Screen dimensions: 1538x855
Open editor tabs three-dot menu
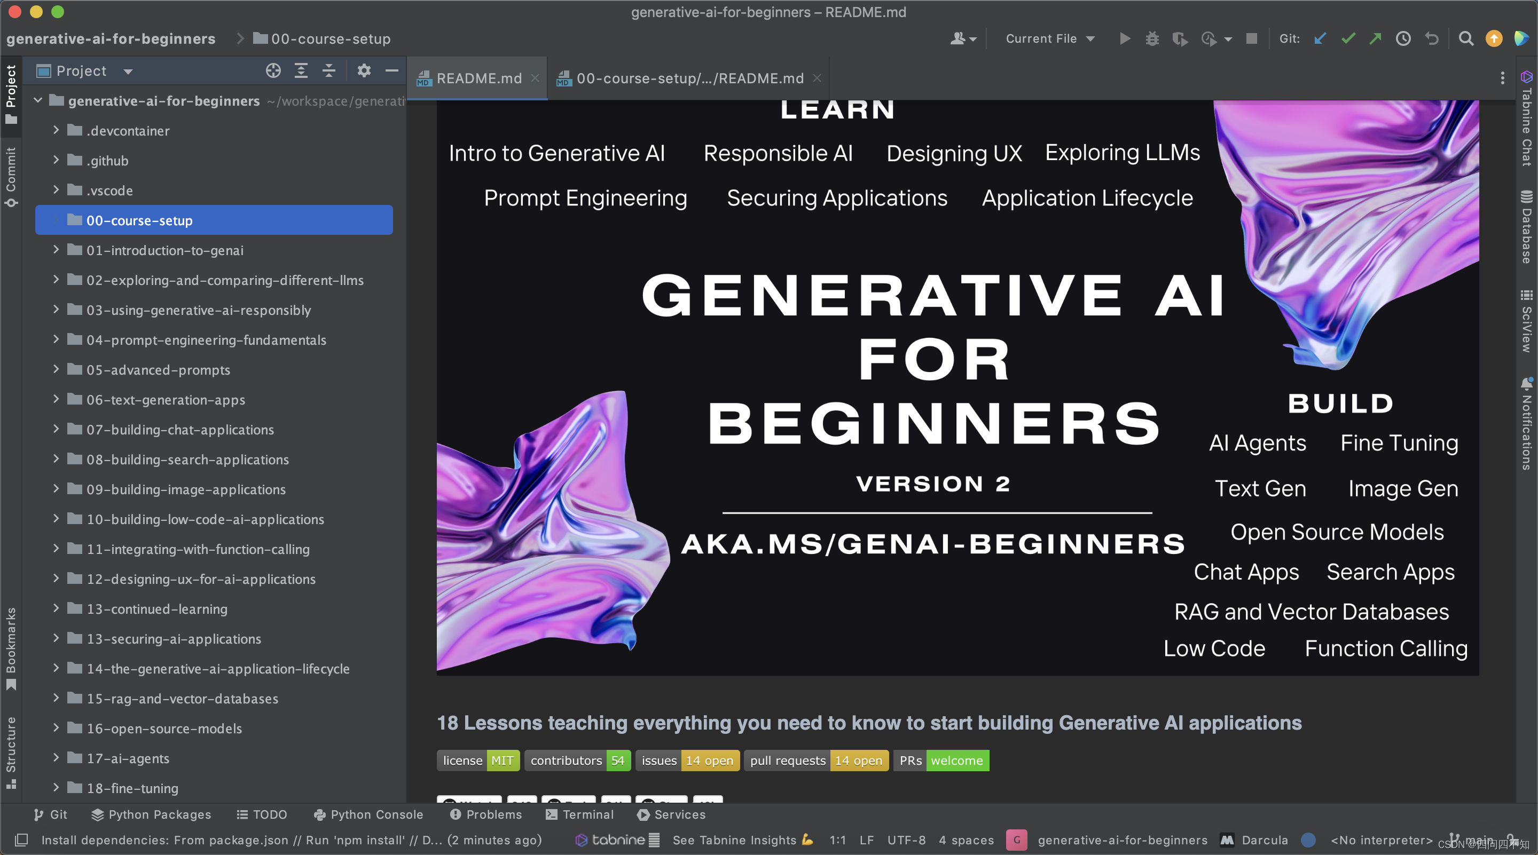click(1503, 78)
